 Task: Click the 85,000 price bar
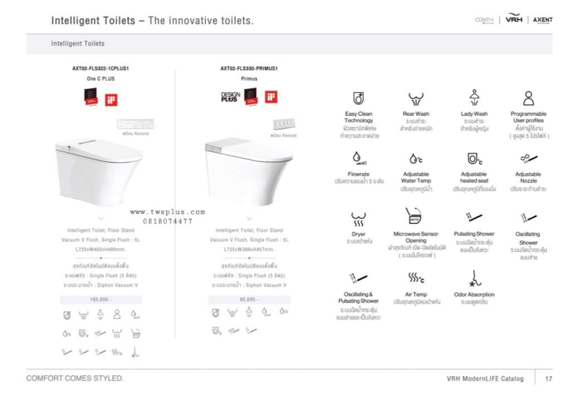click(x=250, y=299)
